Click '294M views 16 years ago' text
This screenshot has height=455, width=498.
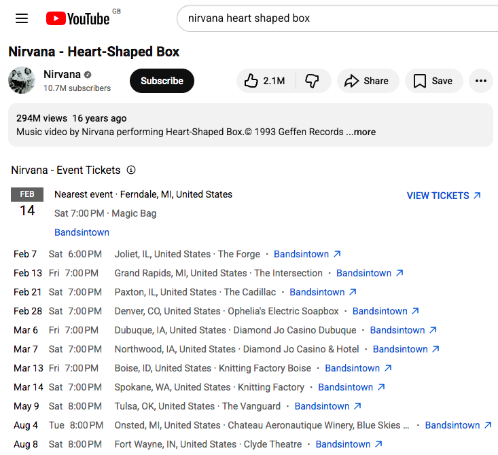click(x=71, y=118)
